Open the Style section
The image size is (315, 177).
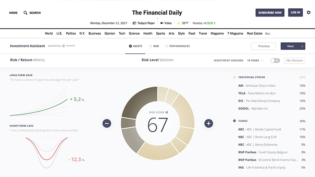click(x=181, y=33)
